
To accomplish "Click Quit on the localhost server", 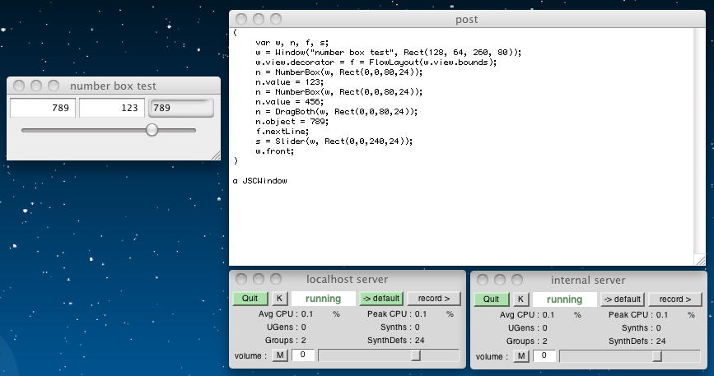I will (250, 299).
